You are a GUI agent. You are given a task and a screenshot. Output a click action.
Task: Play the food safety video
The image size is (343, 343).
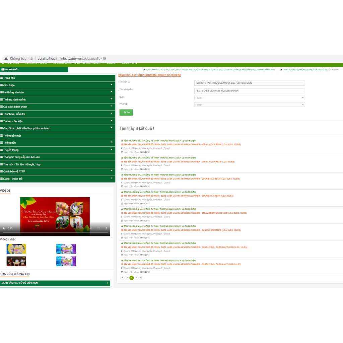pyautogui.click(x=4, y=228)
